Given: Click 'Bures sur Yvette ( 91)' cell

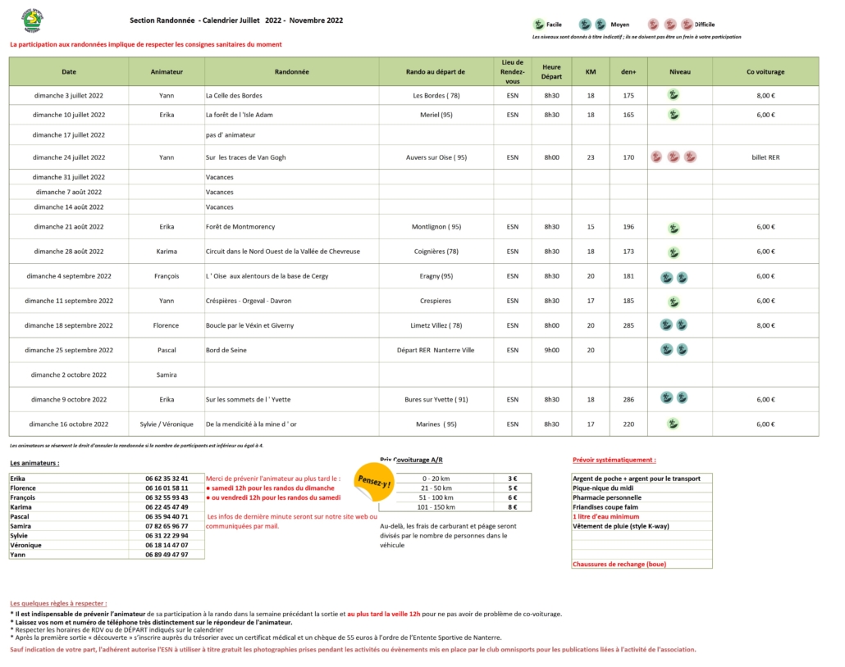Looking at the screenshot, I should (x=436, y=400).
